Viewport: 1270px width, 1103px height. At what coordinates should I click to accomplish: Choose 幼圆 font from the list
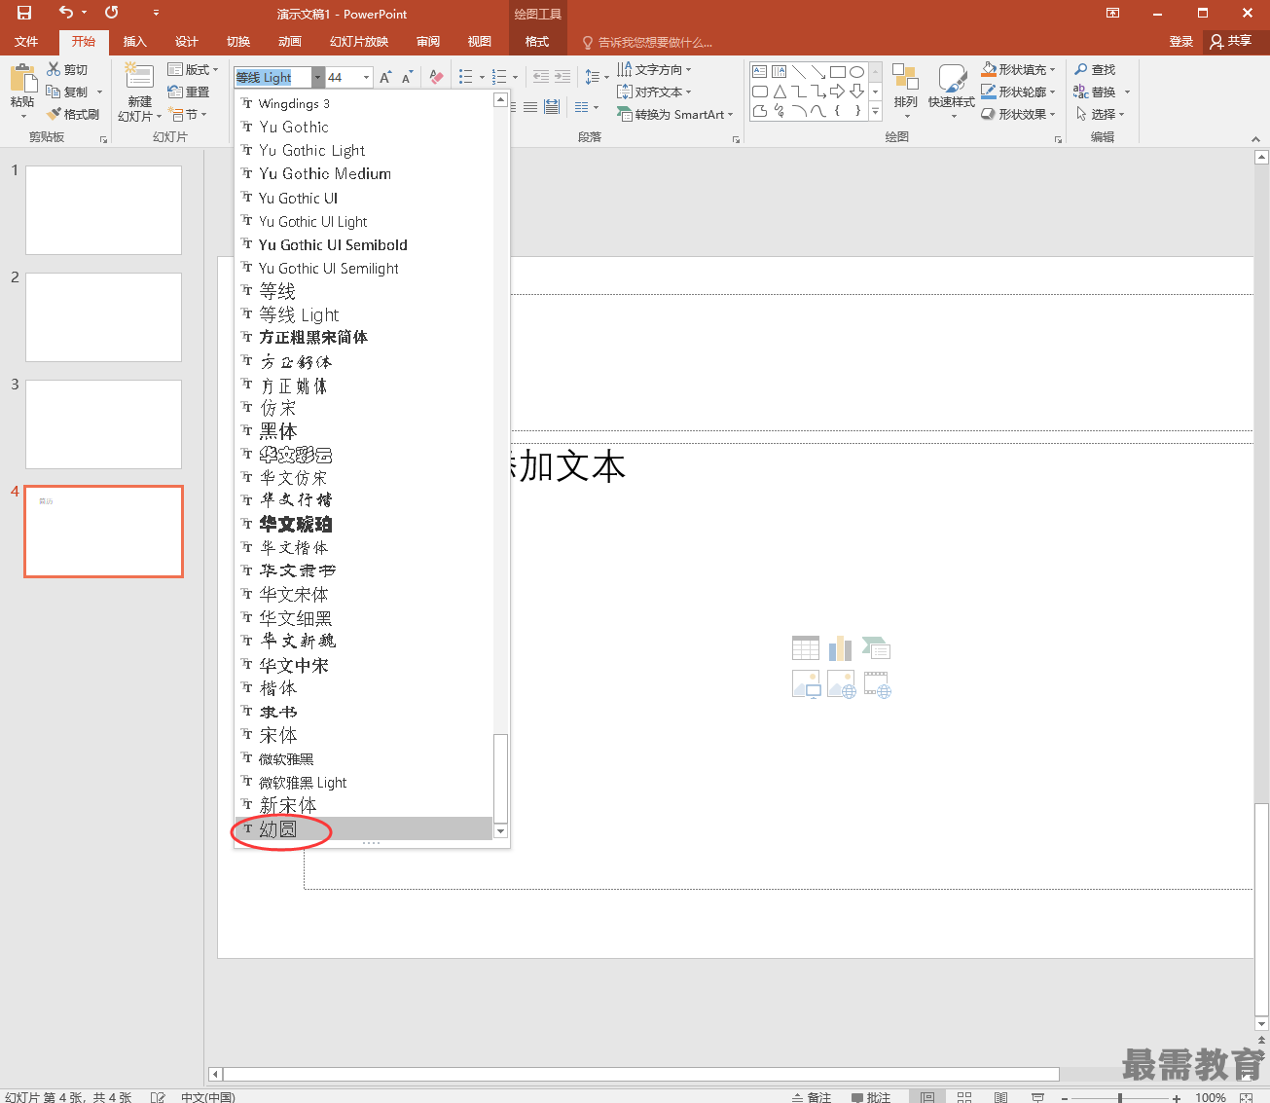click(x=364, y=828)
